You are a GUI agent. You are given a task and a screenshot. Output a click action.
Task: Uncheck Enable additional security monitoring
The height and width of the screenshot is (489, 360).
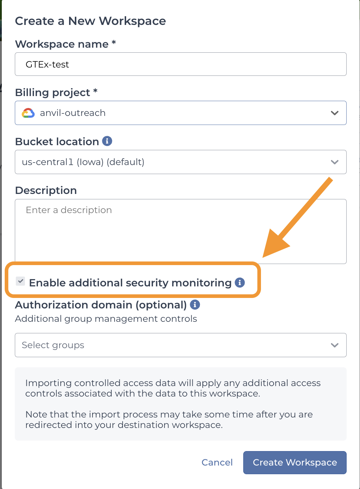21,281
